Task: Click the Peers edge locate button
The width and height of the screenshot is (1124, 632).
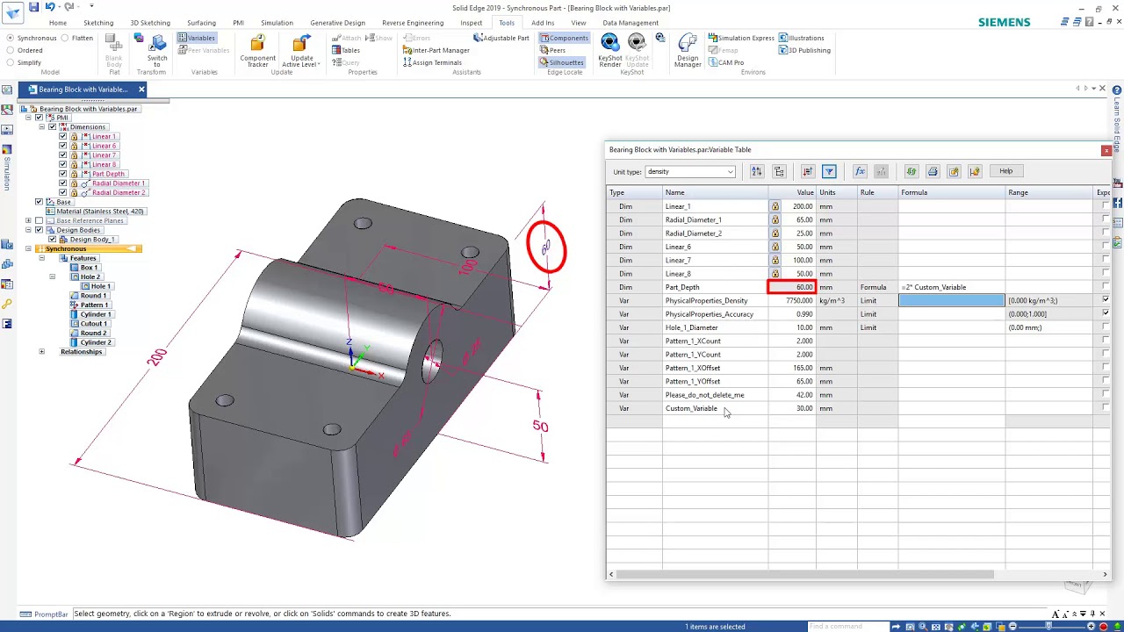Action: coord(553,50)
